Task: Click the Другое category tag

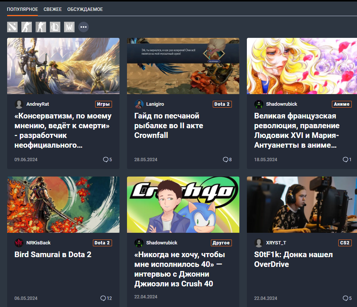Action: click(221, 243)
